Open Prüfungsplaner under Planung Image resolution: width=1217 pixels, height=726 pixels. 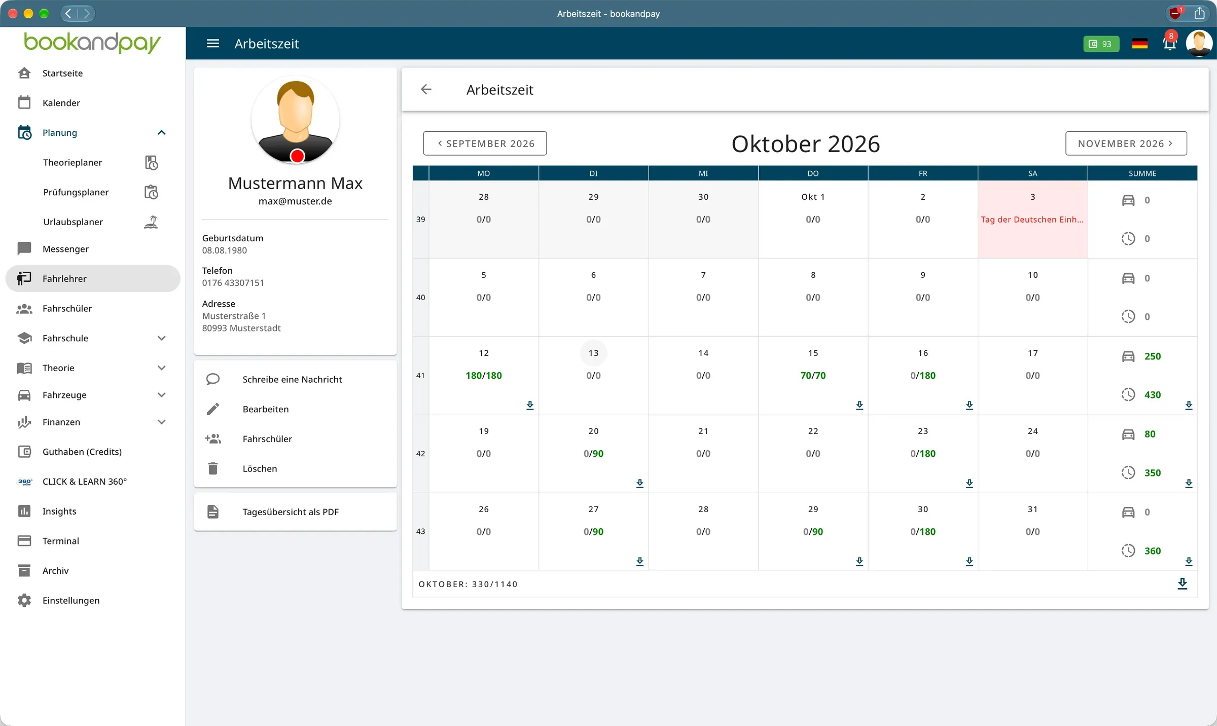(x=93, y=192)
